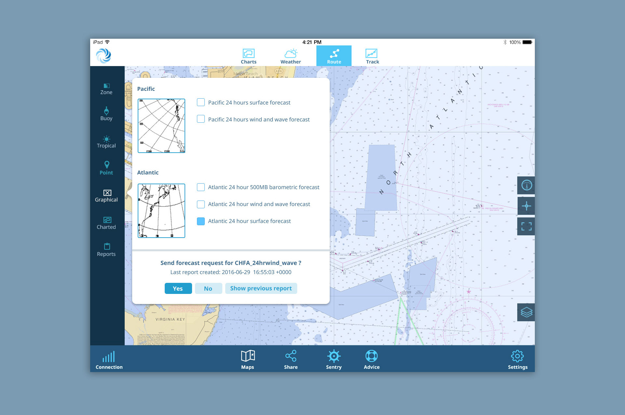Open Graphical forecasts in sidebar
Viewport: 625px width, 415px height.
tap(106, 196)
